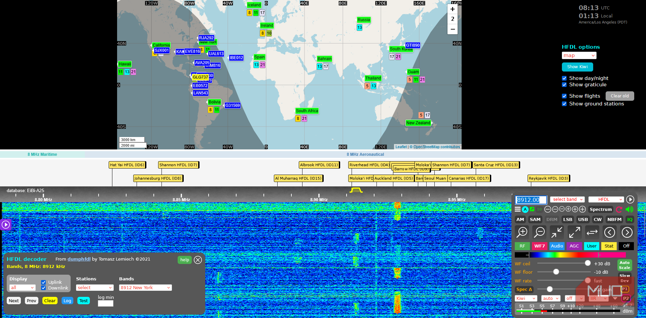Click the Auto Scale button
646x318 pixels.
point(624,265)
